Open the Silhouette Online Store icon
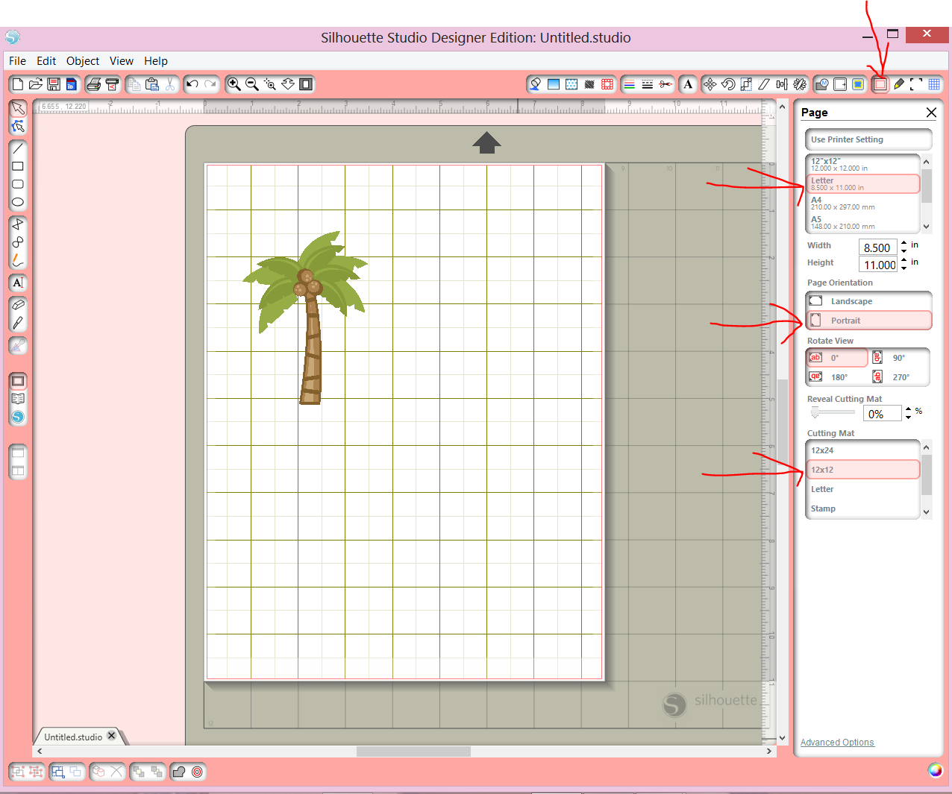Screen dimensions: 952x794 pyautogui.click(x=18, y=417)
